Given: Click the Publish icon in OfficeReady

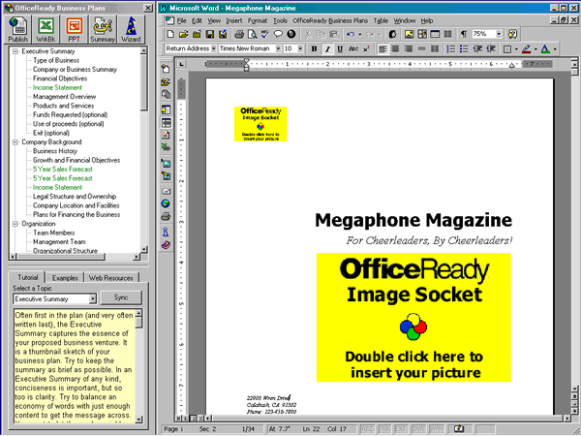Looking at the screenshot, I should tap(17, 29).
